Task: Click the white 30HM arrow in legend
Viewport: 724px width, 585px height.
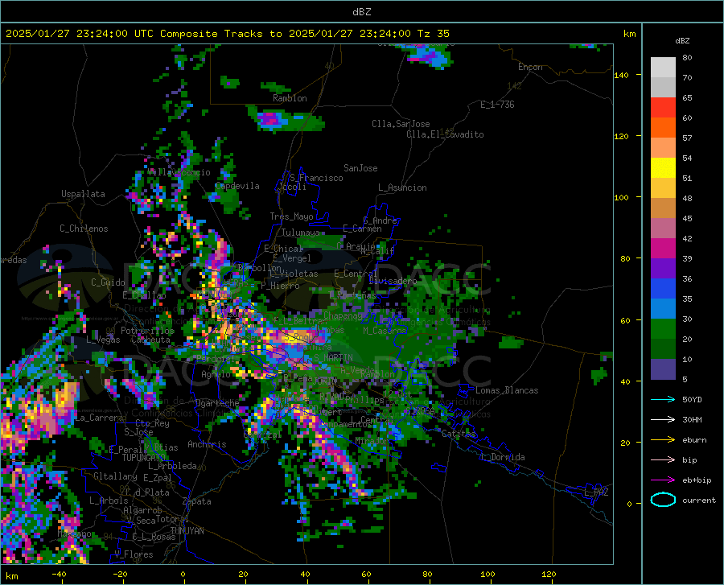Action: (663, 419)
